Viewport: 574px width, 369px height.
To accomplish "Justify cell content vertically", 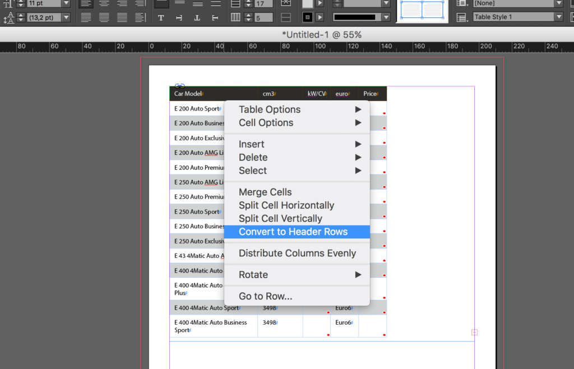I will click(215, 4).
